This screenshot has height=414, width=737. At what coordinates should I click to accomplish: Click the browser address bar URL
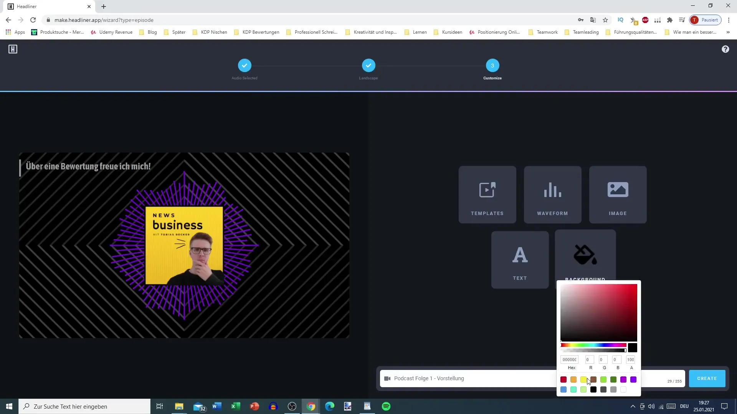[104, 20]
